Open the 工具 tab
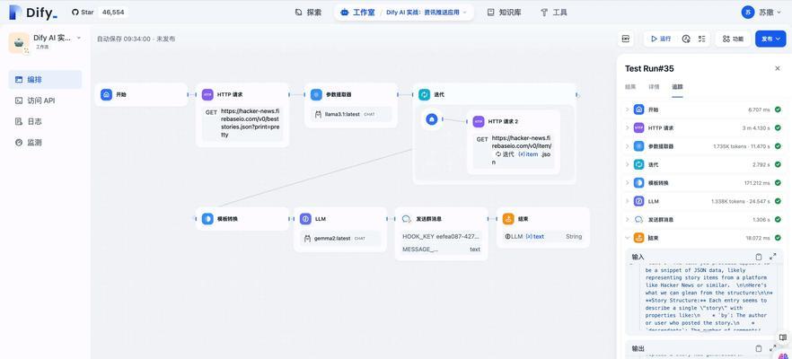792x359 pixels. pyautogui.click(x=553, y=13)
